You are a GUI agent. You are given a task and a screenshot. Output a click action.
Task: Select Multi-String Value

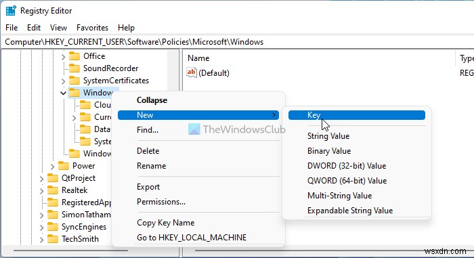pos(357,196)
